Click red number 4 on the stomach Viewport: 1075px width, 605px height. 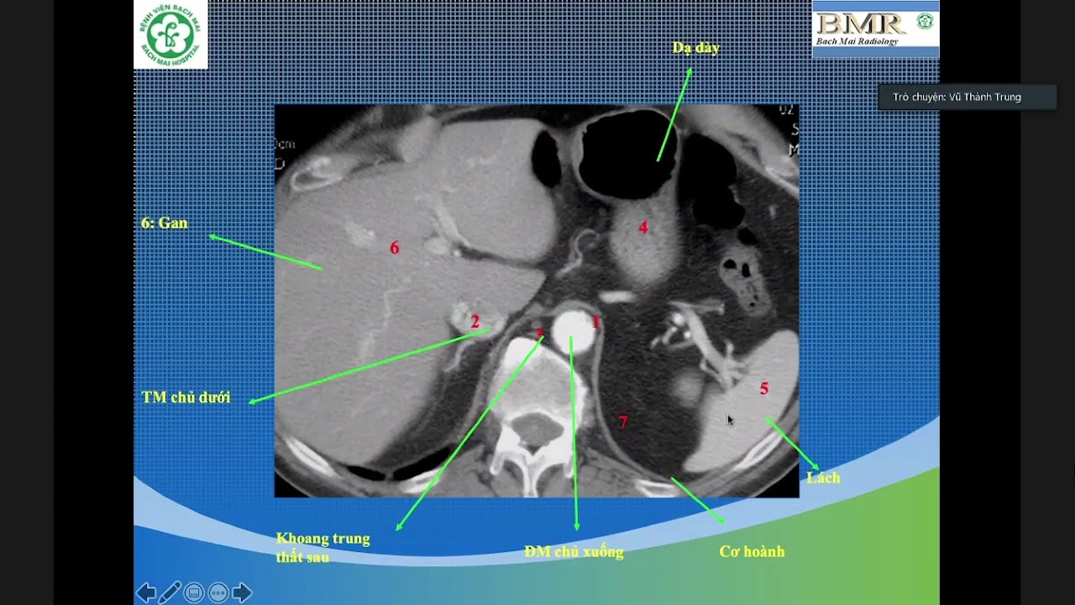pos(643,228)
